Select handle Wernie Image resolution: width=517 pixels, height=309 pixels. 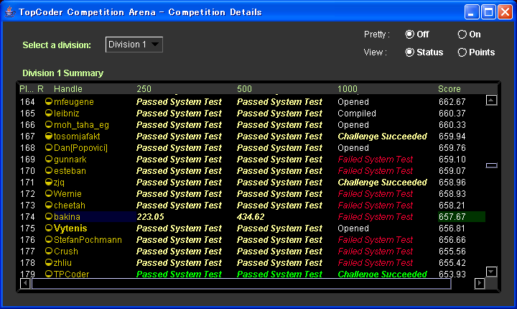tap(67, 193)
